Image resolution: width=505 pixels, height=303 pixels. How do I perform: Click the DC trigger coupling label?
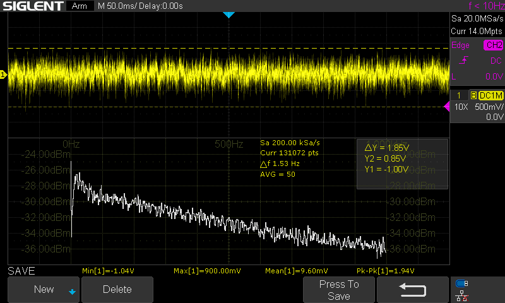pos(496,61)
